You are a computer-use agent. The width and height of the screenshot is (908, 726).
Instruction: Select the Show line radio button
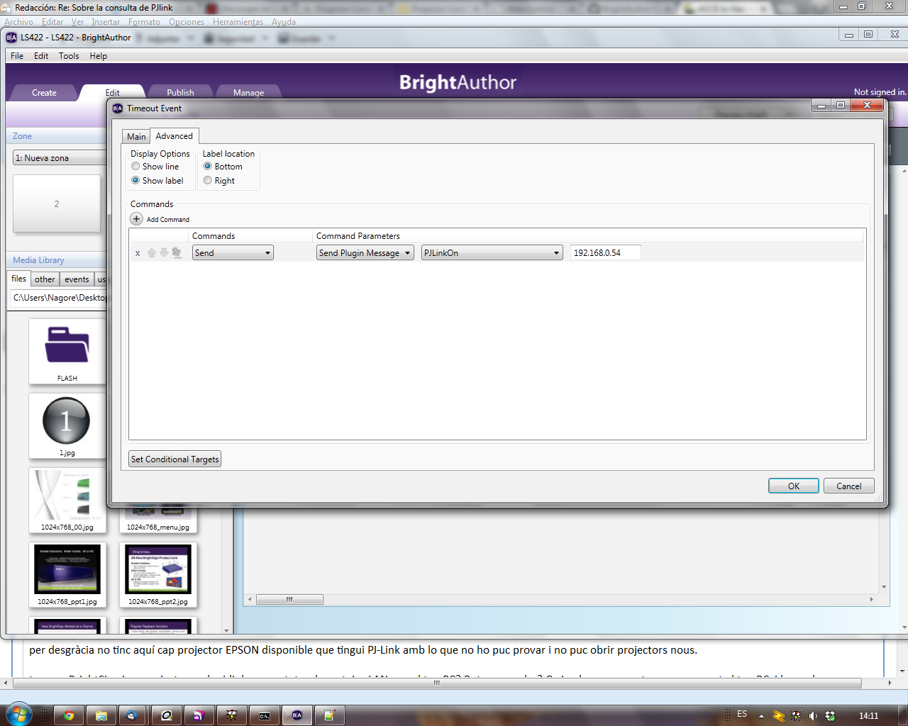tap(135, 167)
